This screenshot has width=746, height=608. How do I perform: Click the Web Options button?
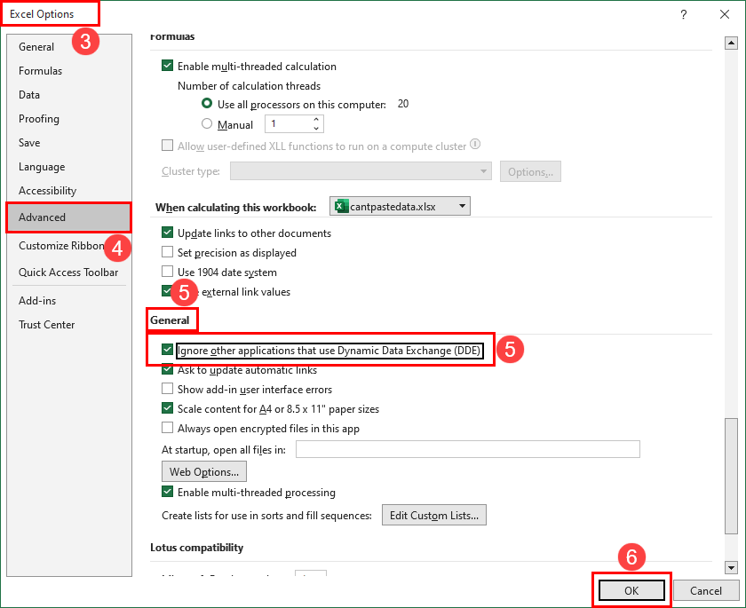pyautogui.click(x=204, y=471)
